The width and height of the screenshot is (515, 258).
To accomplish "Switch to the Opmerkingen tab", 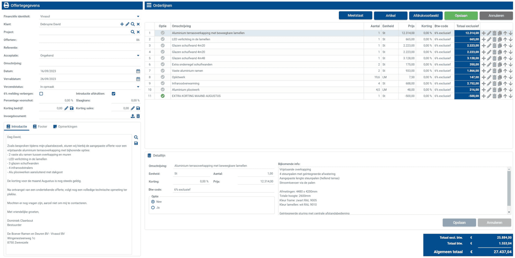I will click(x=65, y=126).
